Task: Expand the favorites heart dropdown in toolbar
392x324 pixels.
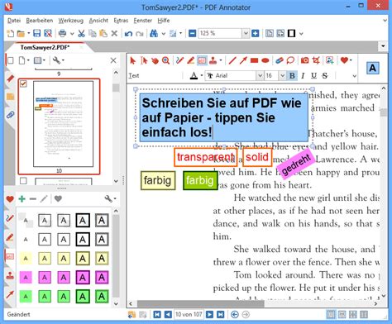Action: pos(351,60)
